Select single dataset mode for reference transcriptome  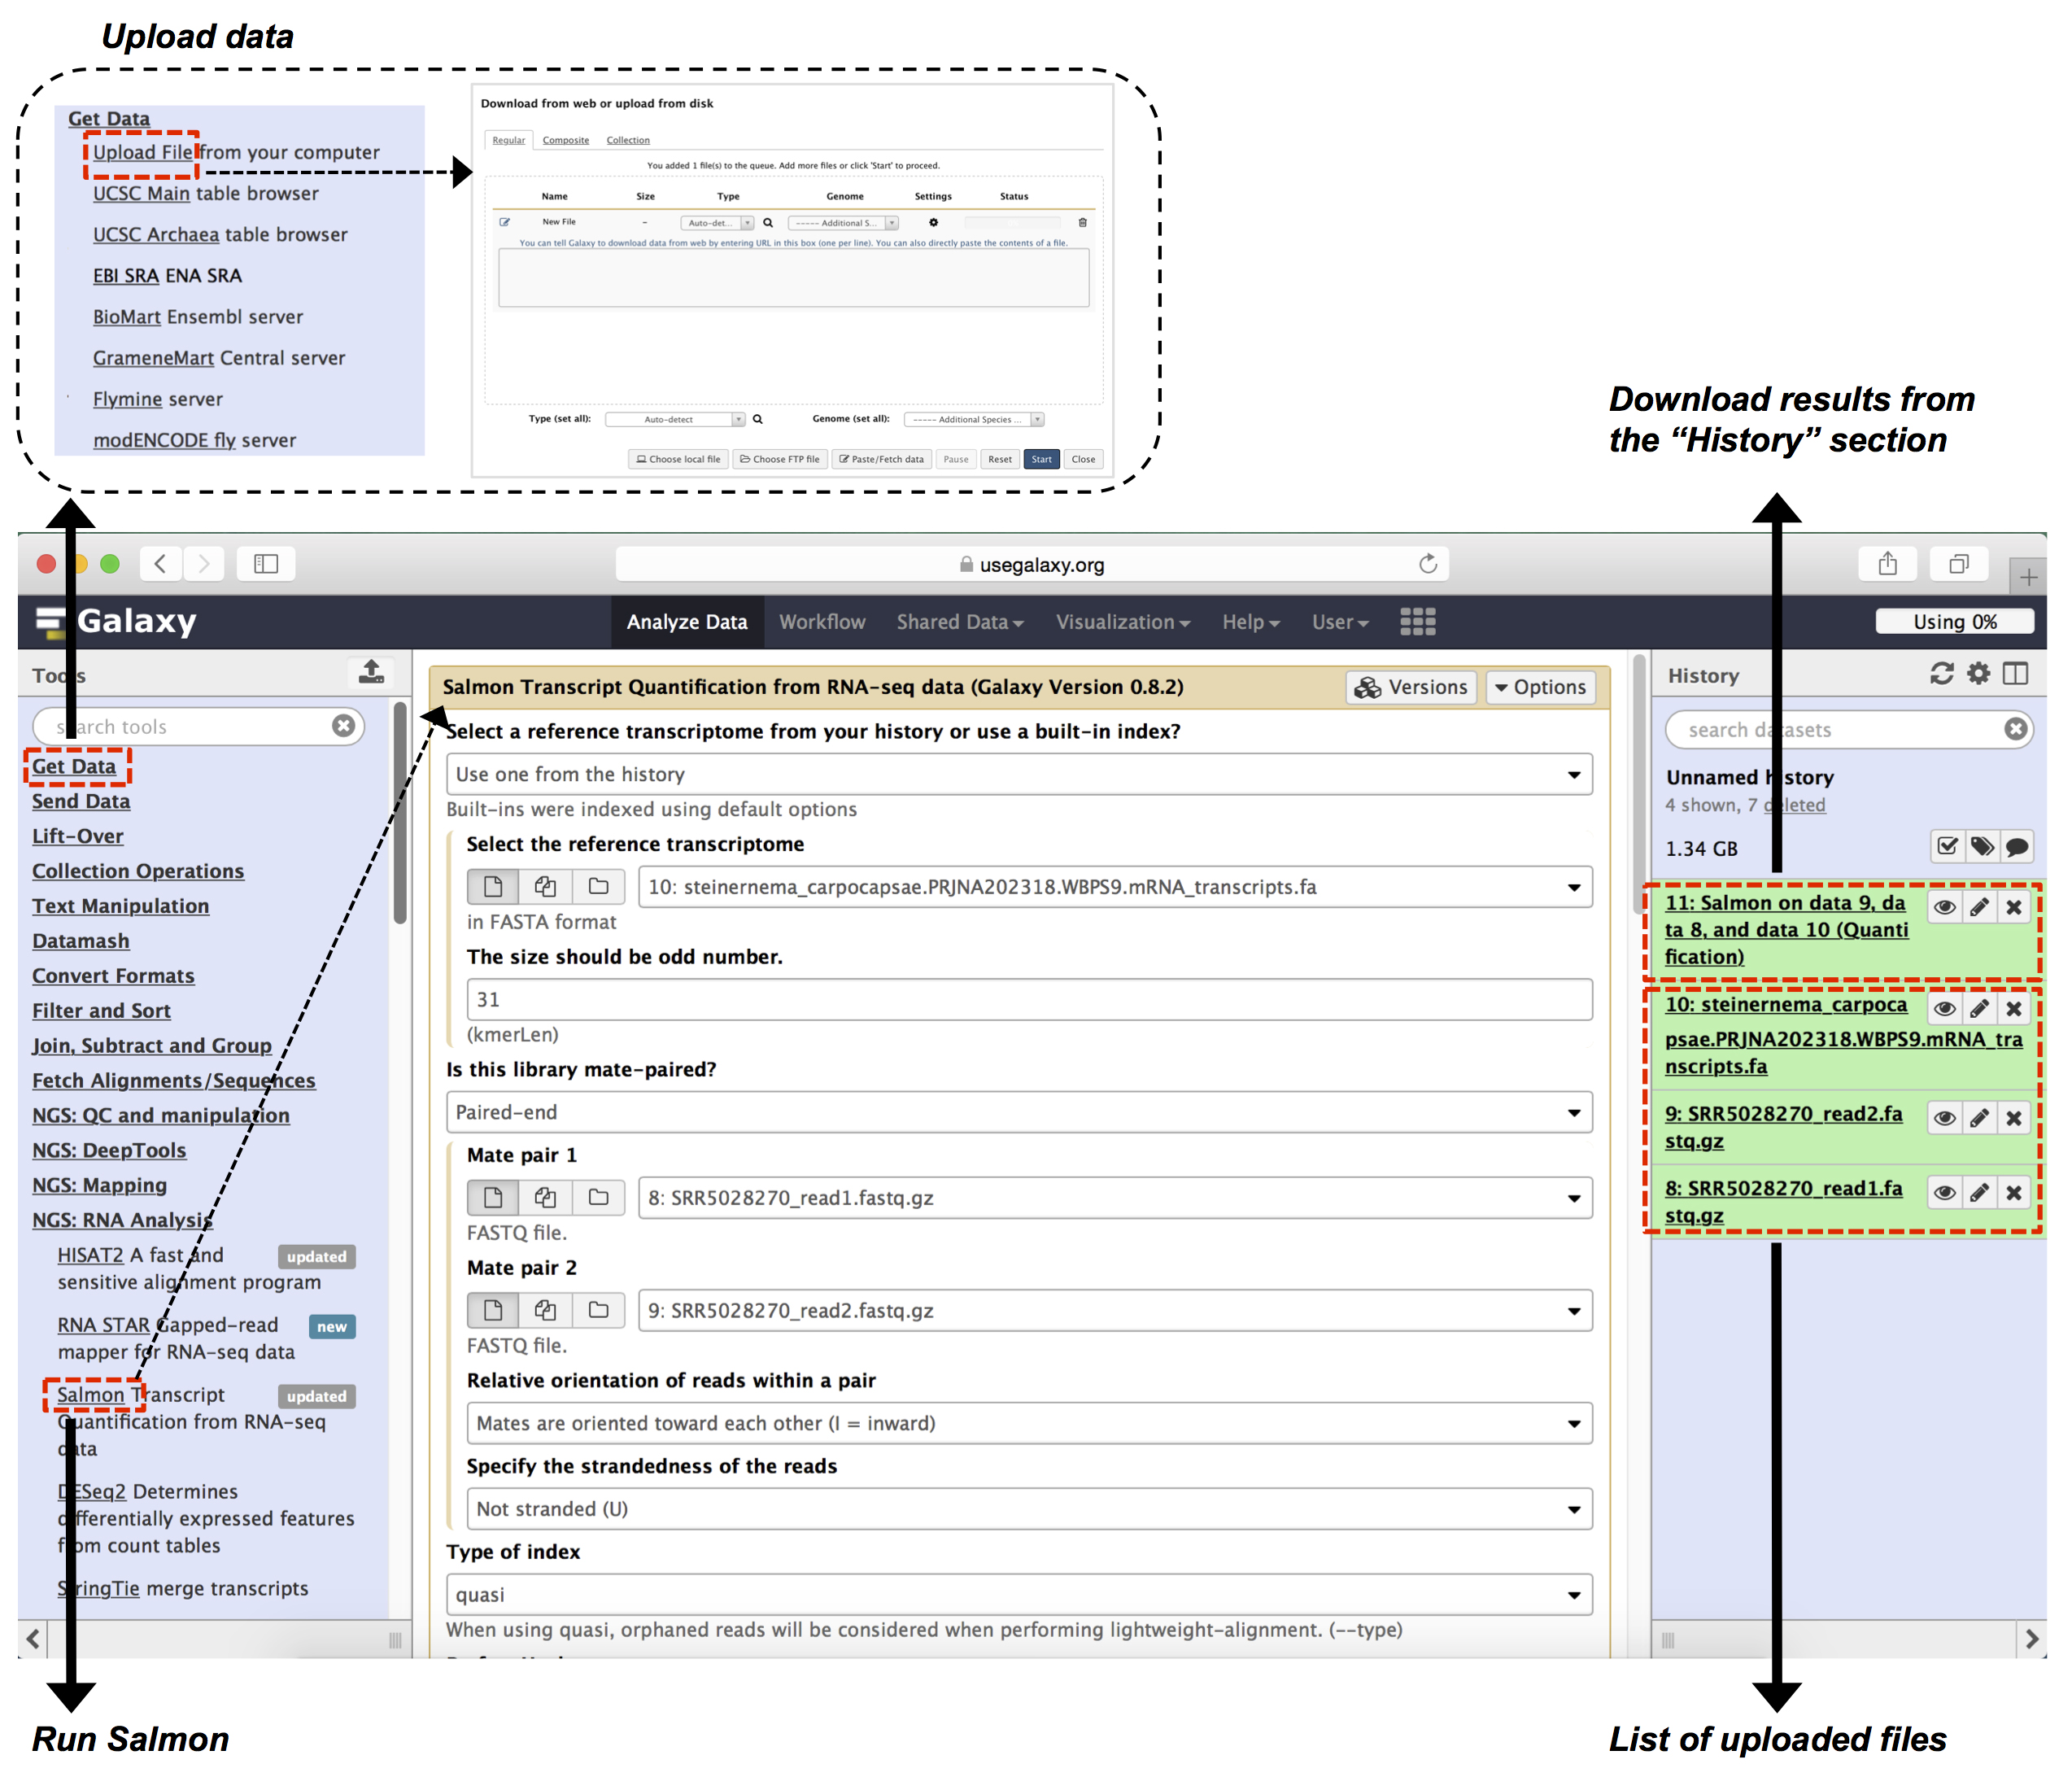point(493,886)
